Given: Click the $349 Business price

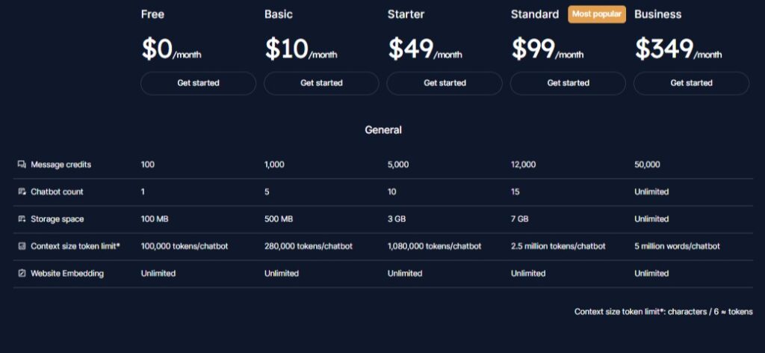Looking at the screenshot, I should click(x=662, y=49).
